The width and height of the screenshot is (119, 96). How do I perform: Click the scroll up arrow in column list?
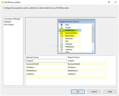(x=93, y=25)
